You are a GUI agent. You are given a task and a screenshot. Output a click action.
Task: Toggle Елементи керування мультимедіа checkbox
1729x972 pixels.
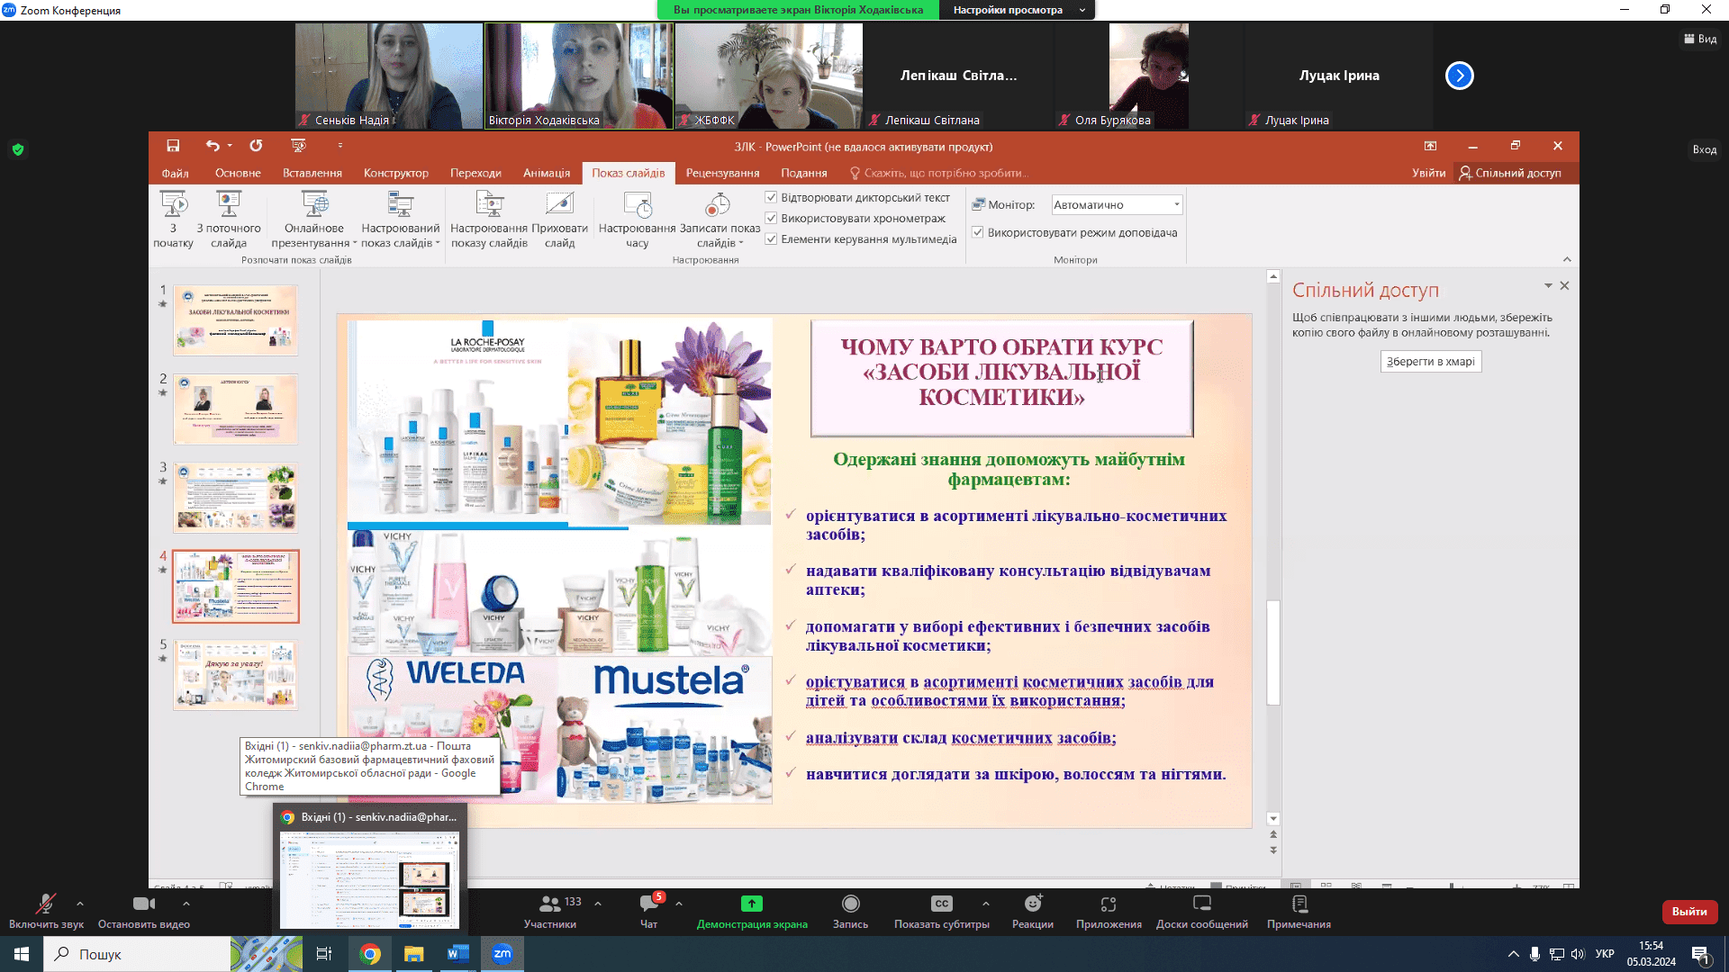pyautogui.click(x=771, y=238)
